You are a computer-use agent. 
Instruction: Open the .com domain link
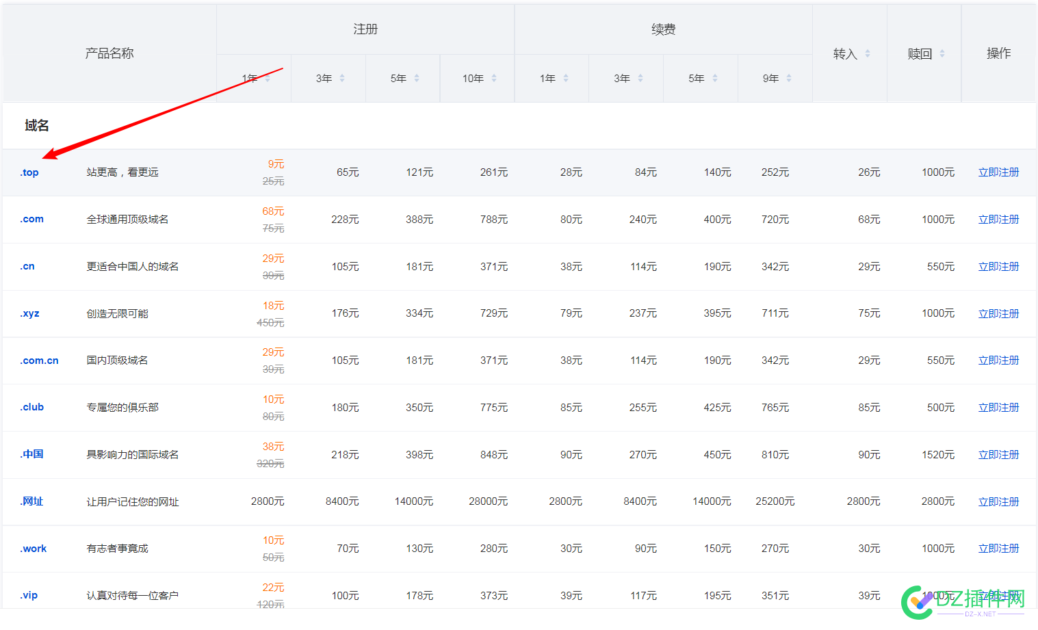(32, 220)
